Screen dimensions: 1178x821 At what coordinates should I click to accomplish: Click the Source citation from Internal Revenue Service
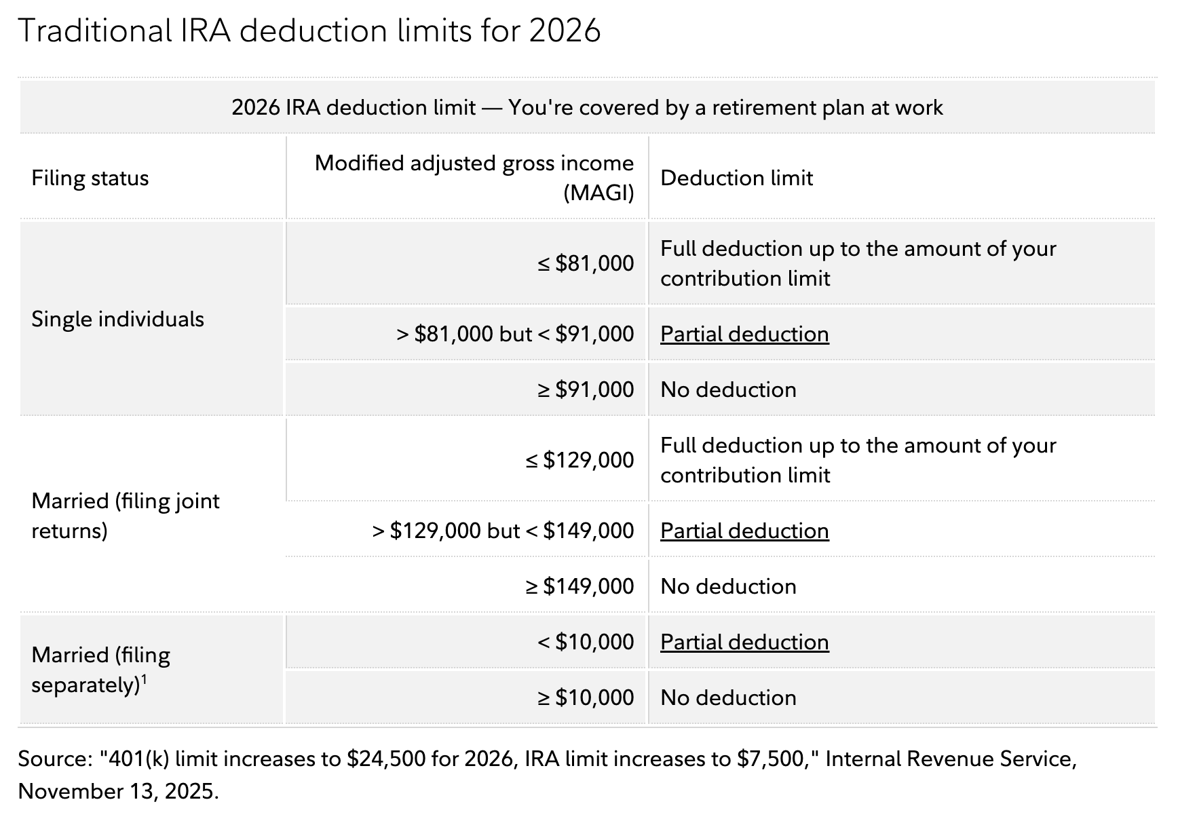point(547,775)
